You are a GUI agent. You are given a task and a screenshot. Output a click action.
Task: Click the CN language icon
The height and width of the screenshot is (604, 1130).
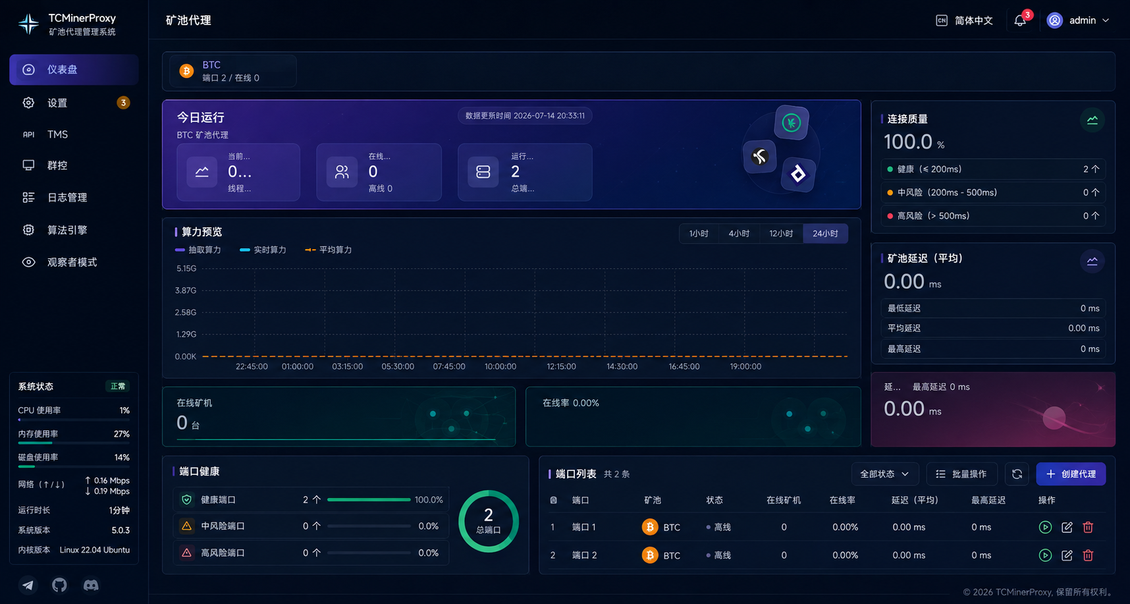point(942,20)
